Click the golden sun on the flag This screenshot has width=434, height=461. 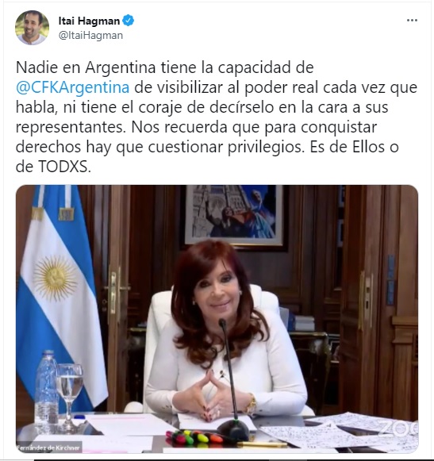(x=56, y=279)
